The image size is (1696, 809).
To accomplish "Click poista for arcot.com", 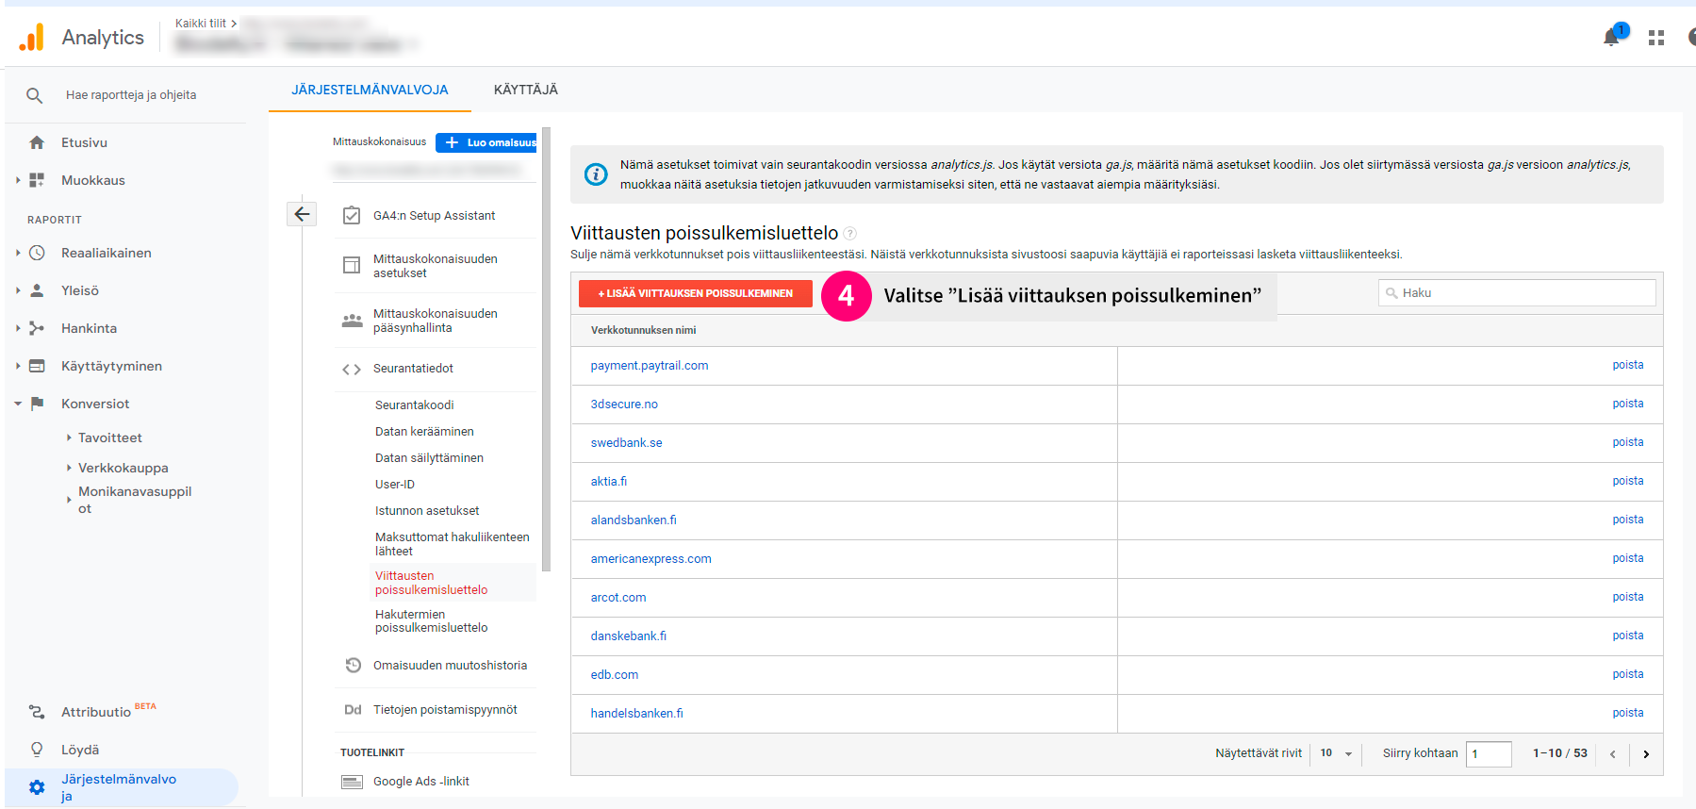I will [x=1627, y=597].
